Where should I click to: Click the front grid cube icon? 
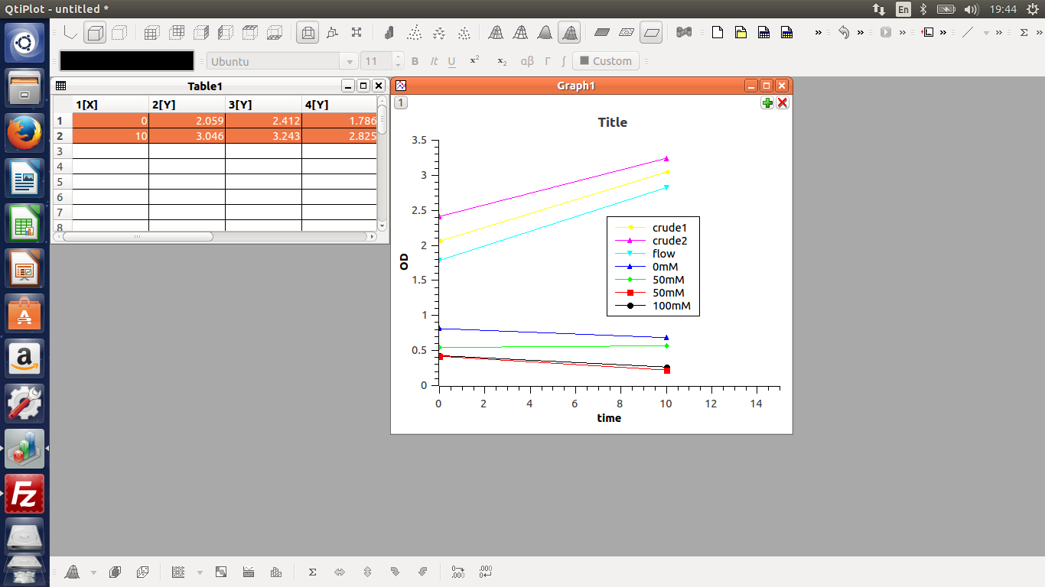click(x=152, y=33)
